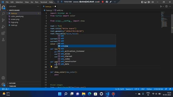Open the Run menu
Image resolution: width=173 pixels, height=97 pixels.
pyautogui.click(x=37, y=2)
